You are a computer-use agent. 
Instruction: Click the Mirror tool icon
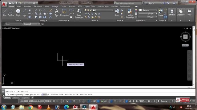click(x=40, y=13)
